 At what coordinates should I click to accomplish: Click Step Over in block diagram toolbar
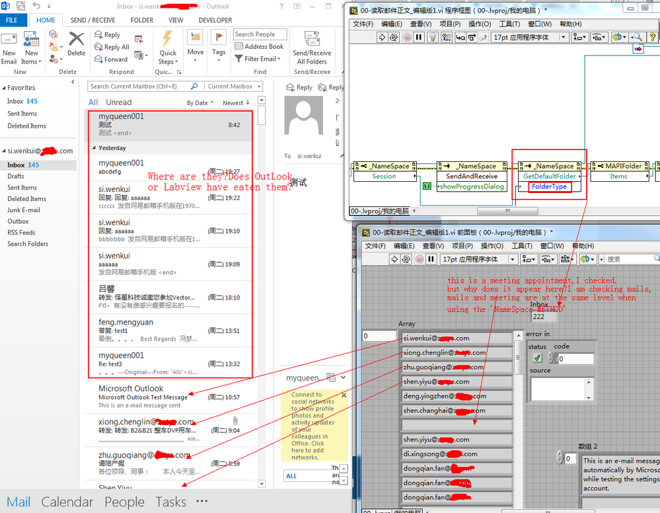pos(472,38)
